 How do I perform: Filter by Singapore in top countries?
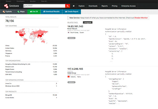click(x=9, y=53)
